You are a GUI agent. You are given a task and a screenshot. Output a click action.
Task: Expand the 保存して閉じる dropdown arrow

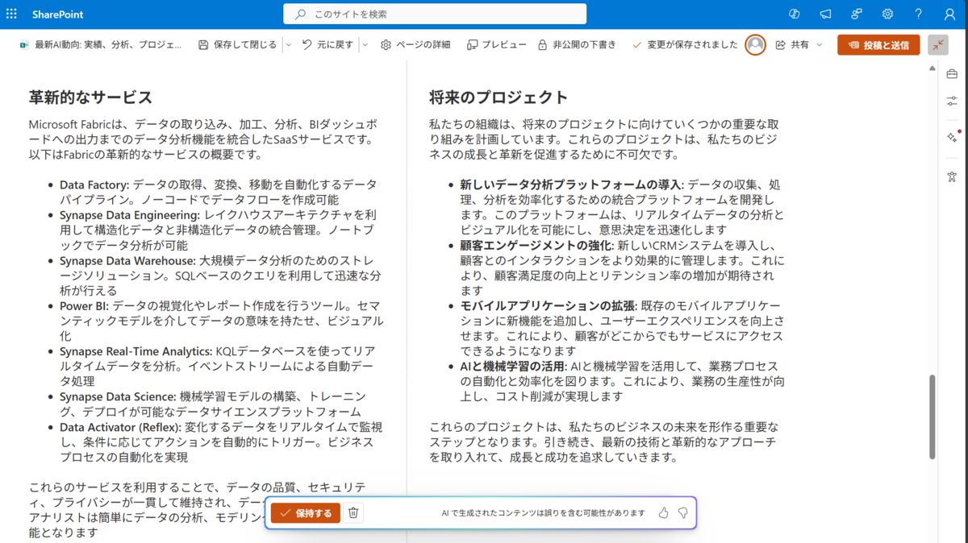point(289,45)
